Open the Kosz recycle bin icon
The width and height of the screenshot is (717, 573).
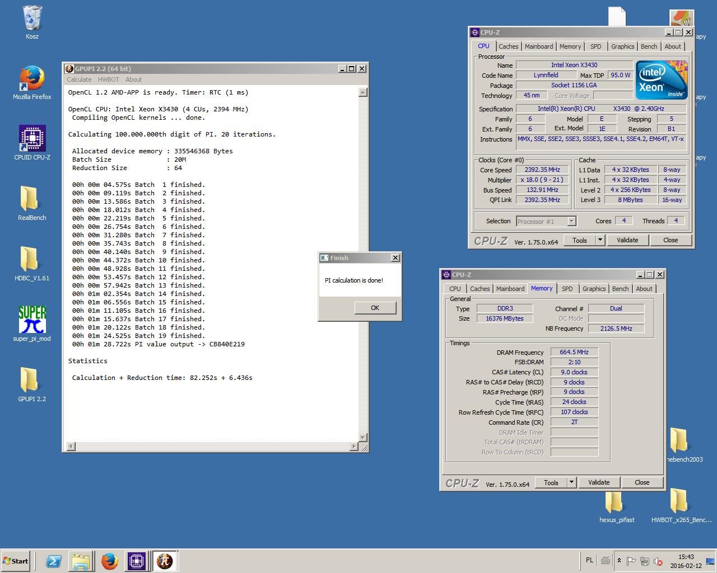(x=32, y=22)
